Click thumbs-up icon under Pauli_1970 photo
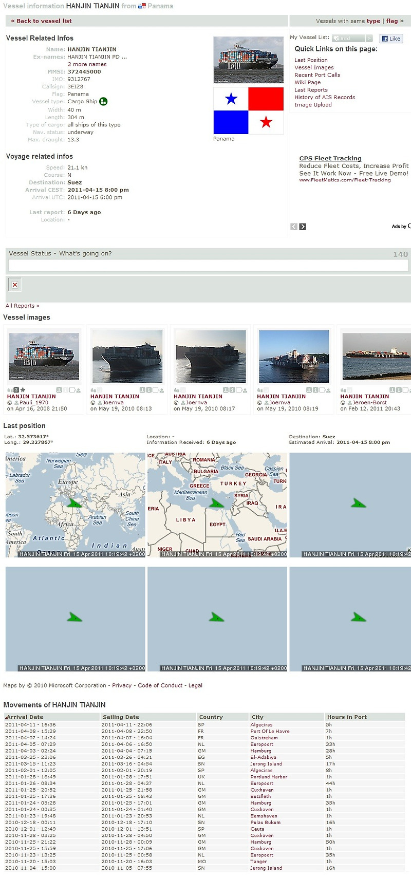 (x=10, y=390)
